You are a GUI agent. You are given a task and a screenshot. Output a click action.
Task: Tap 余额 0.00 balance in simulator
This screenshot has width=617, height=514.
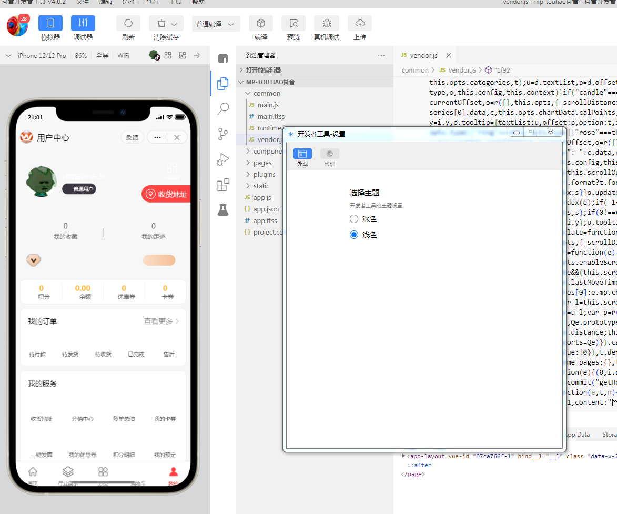coord(83,292)
